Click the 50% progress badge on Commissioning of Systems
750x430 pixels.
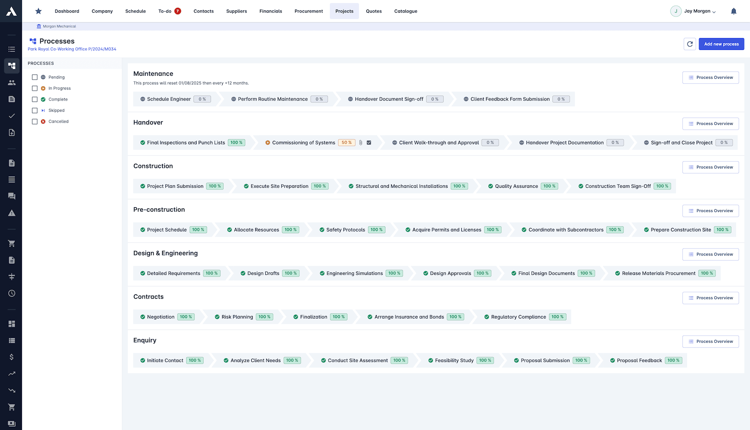(x=346, y=142)
